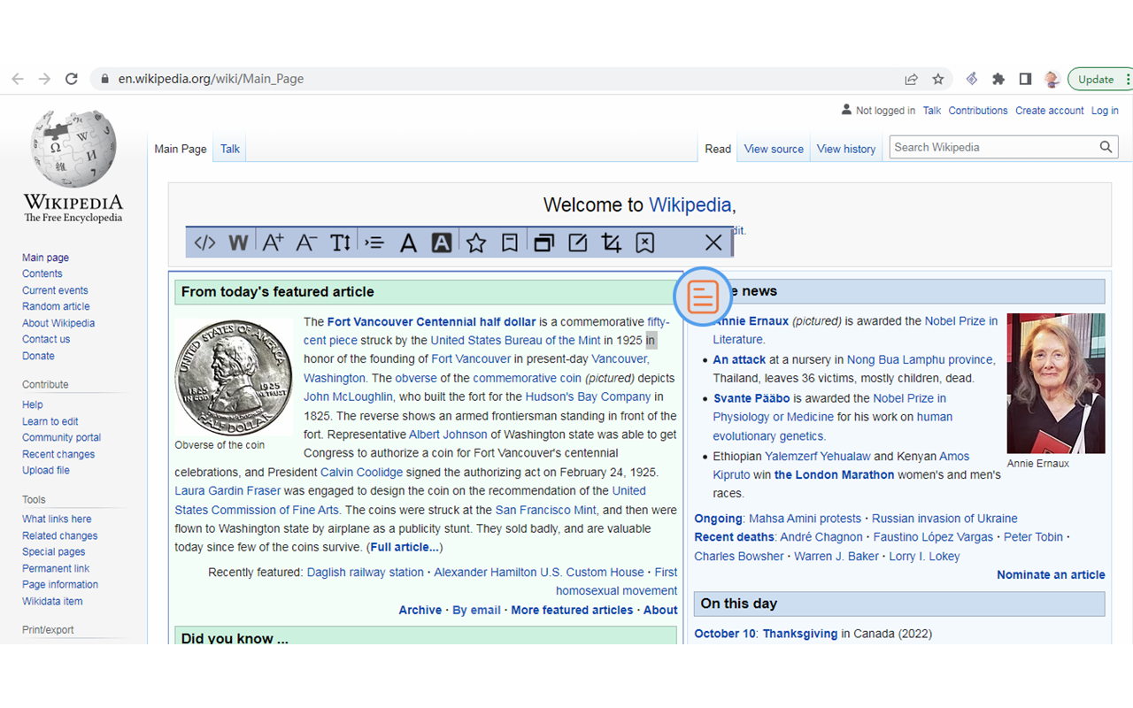Click the Create account link
Viewport: 1133px width, 708px height.
click(x=1049, y=111)
